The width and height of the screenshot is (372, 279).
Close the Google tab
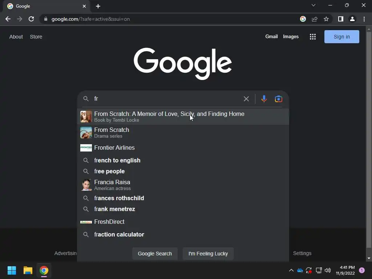84,6
